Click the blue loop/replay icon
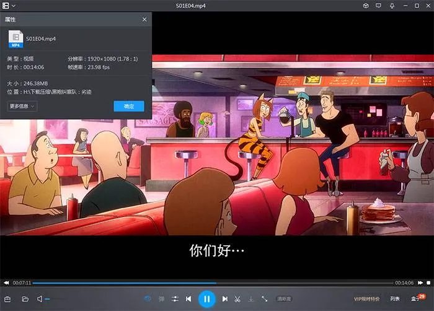 (x=148, y=299)
